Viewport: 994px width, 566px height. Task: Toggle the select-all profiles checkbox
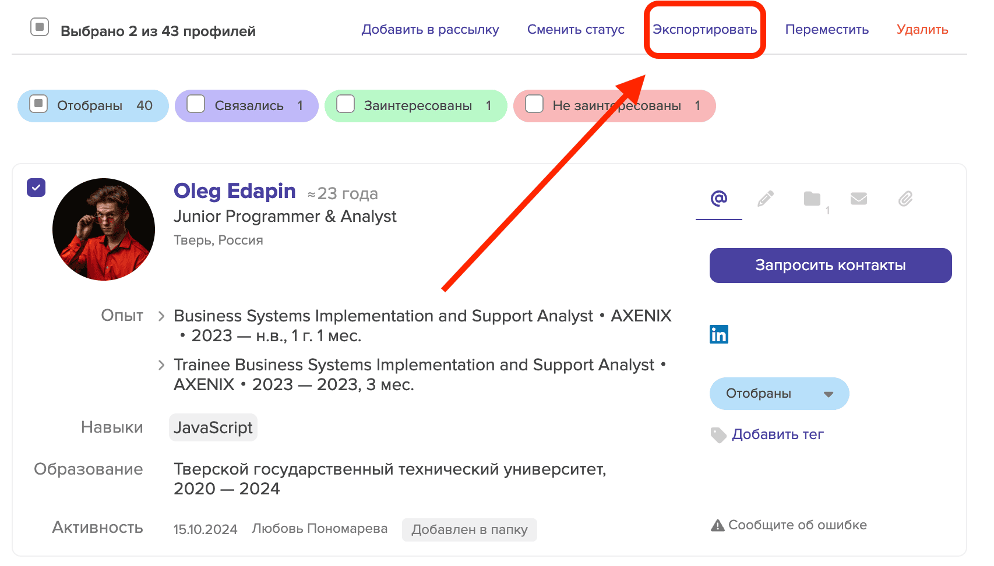(x=40, y=27)
